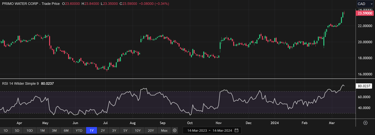Click the Trade Price label in the header
This screenshot has width=375, height=135.
coord(51,4)
